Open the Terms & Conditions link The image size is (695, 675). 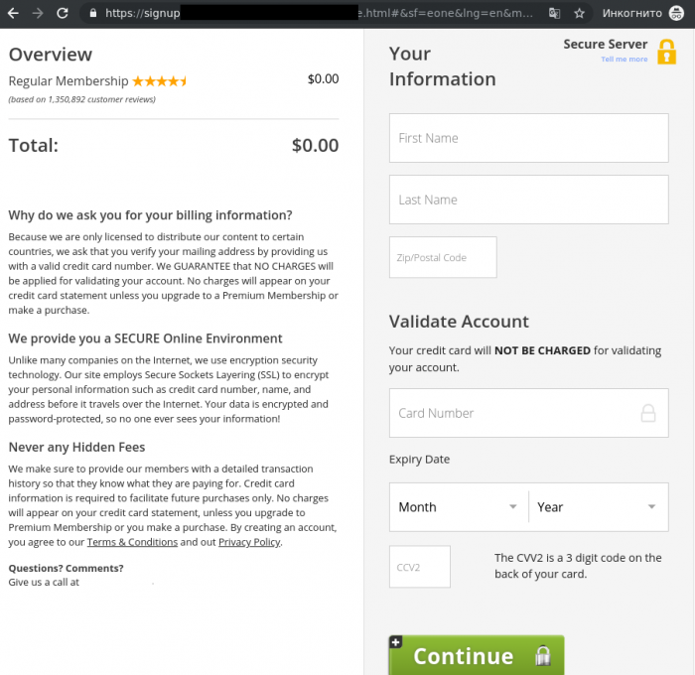132,543
